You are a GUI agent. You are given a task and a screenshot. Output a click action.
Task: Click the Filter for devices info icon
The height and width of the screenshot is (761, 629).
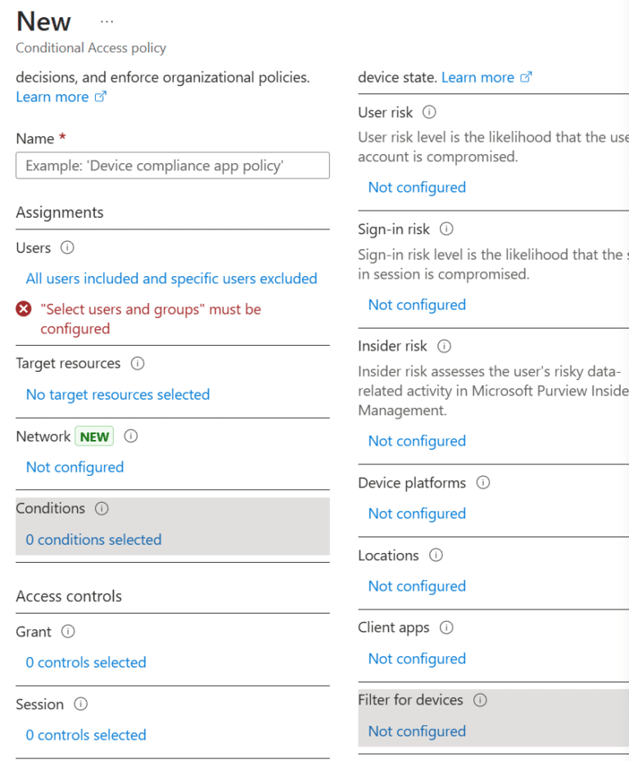(x=480, y=700)
